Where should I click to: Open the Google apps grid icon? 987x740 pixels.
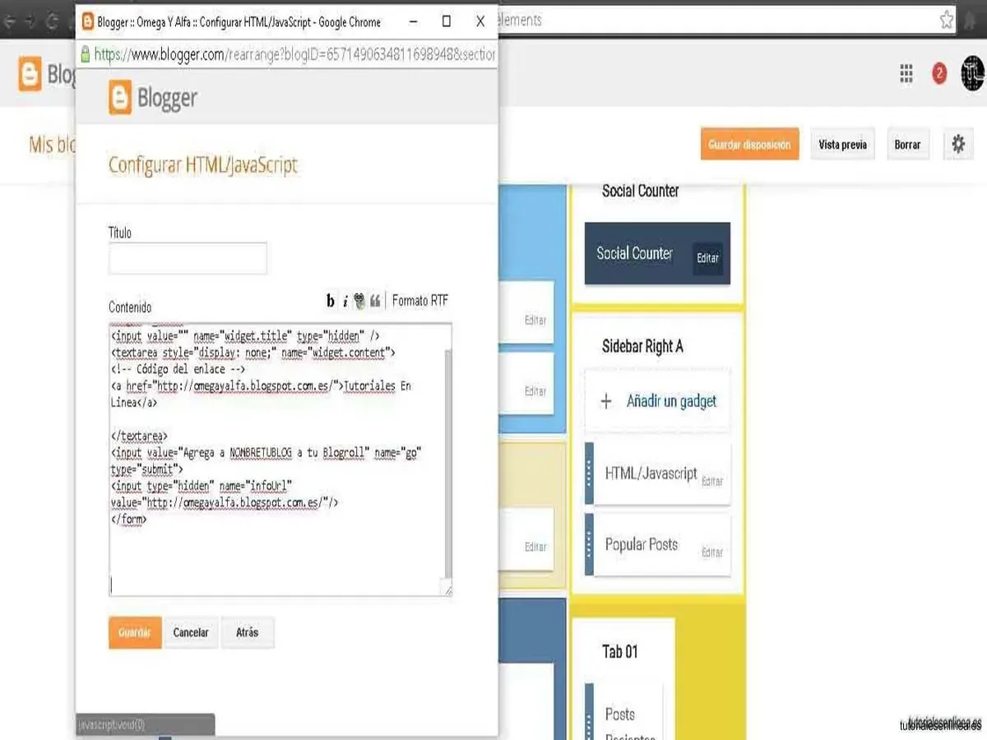tap(906, 74)
